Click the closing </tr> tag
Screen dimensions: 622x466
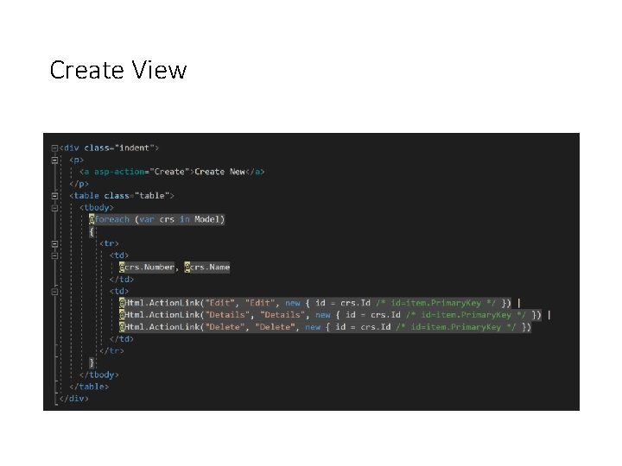(x=111, y=351)
